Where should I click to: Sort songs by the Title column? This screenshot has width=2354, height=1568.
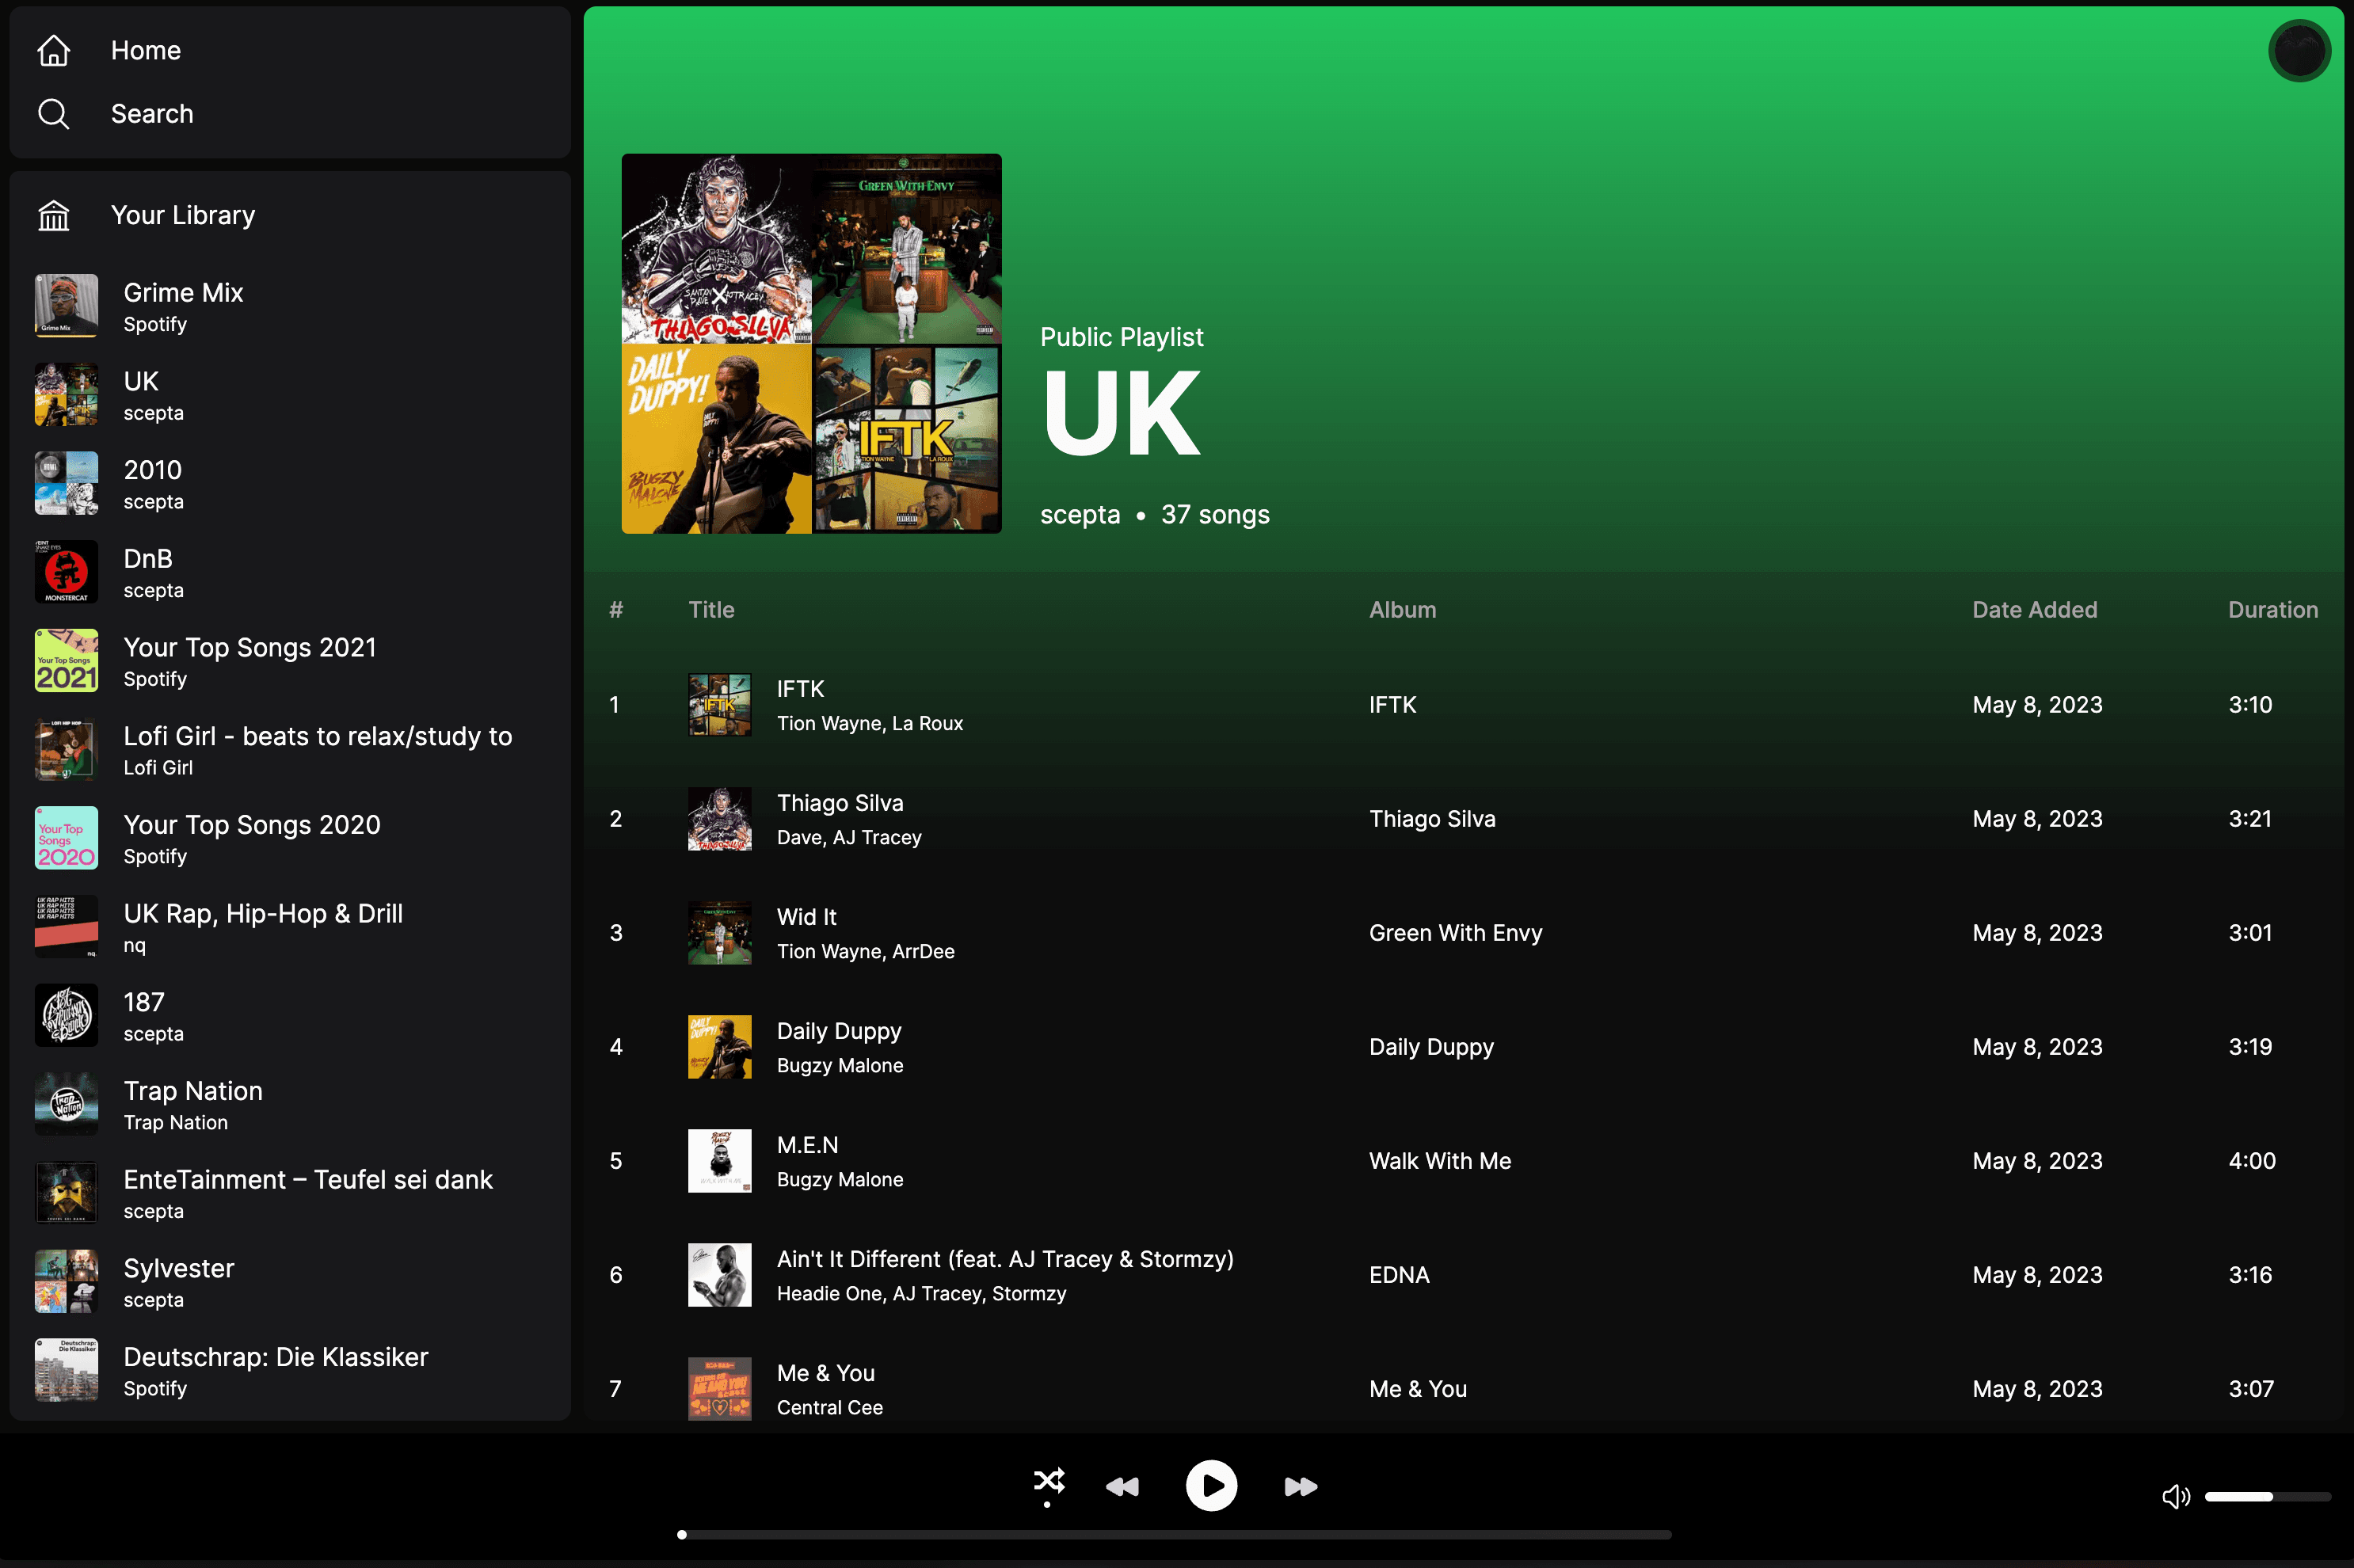click(711, 609)
